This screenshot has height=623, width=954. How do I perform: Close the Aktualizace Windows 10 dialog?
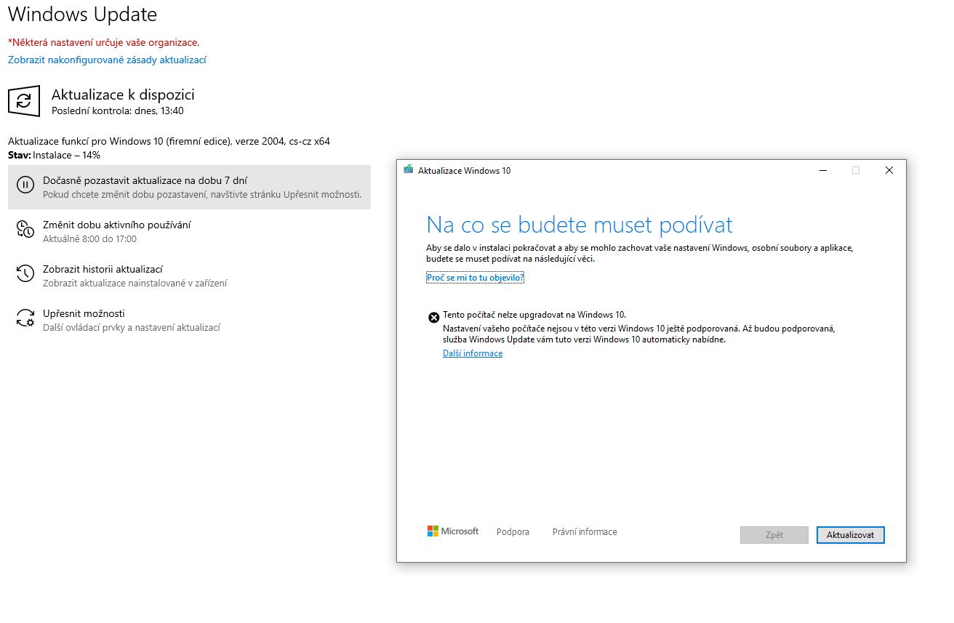(889, 170)
